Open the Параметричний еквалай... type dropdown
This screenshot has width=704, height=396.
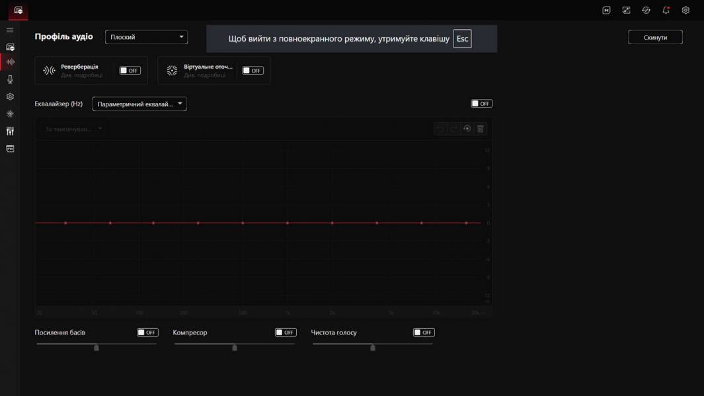click(x=139, y=104)
